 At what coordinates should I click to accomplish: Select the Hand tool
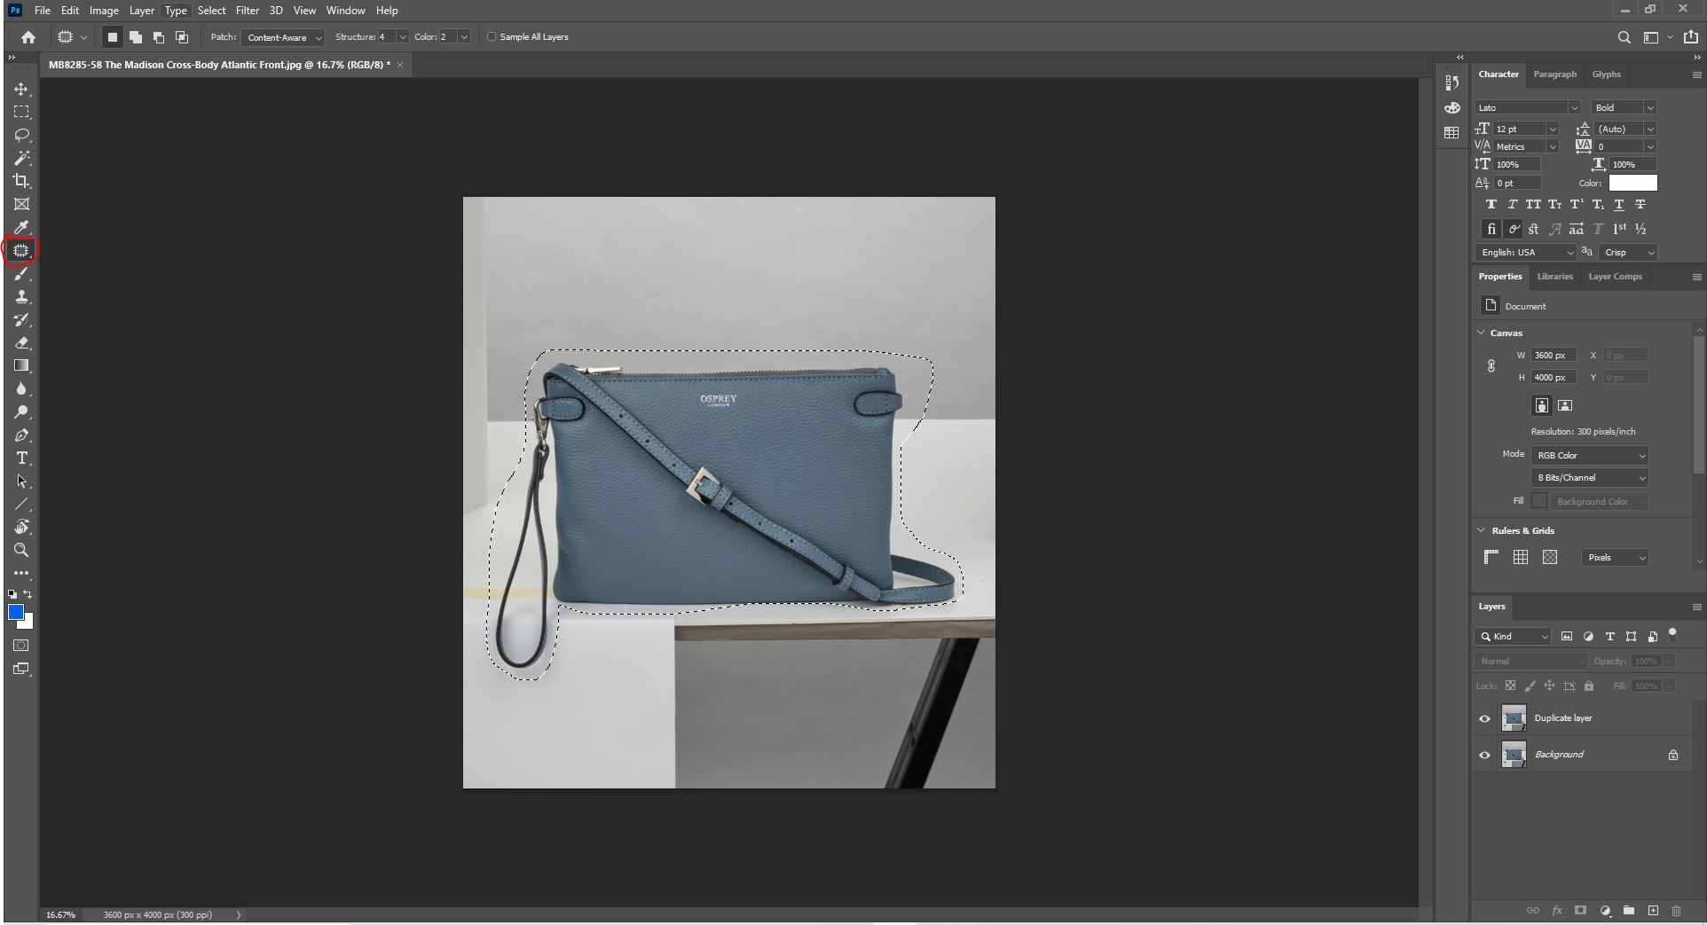pyautogui.click(x=21, y=528)
